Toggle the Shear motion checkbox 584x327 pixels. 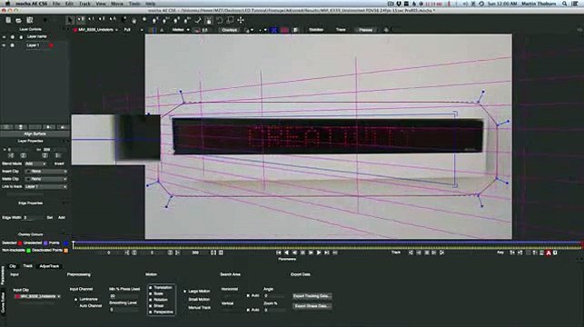point(151,305)
